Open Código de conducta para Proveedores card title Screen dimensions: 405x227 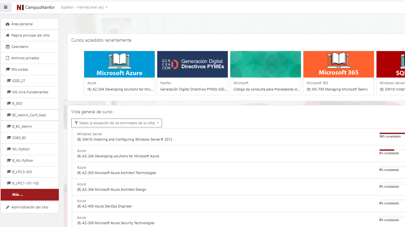(x=266, y=89)
